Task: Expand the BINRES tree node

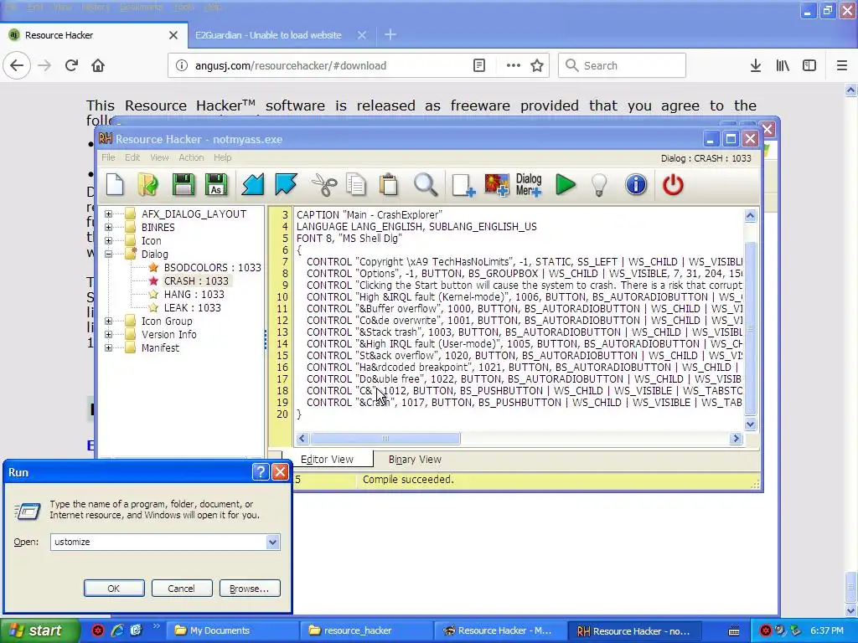Action: 108,227
